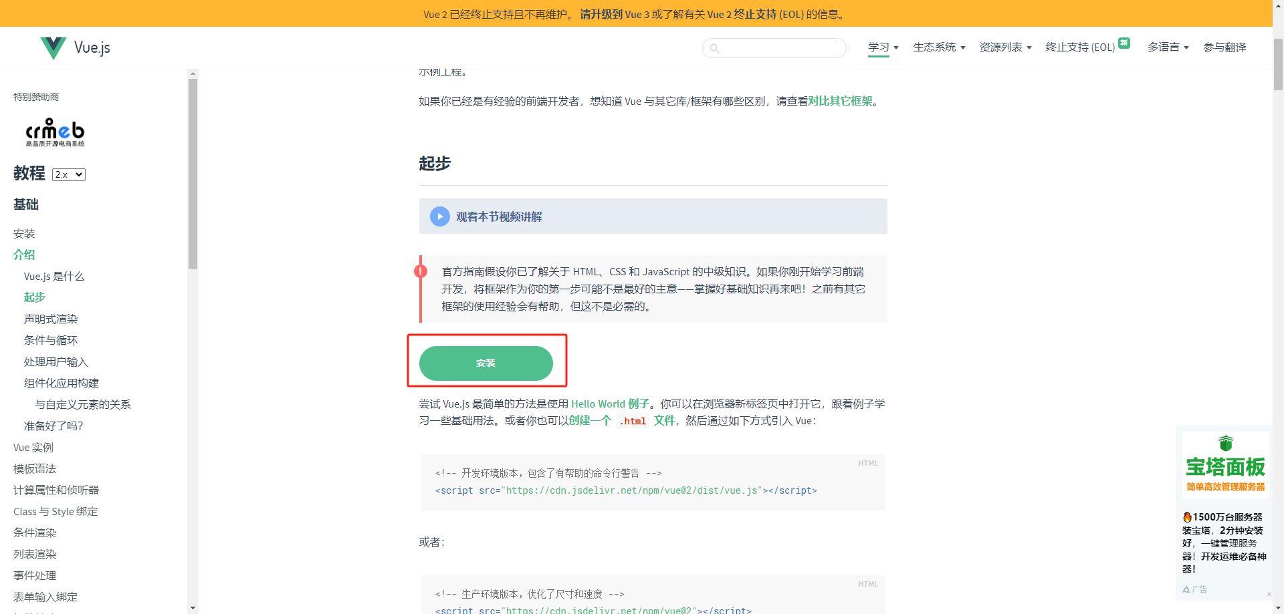The image size is (1284, 614).
Task: Click 请升级到 Vue 3 banner link
Action: pos(615,14)
